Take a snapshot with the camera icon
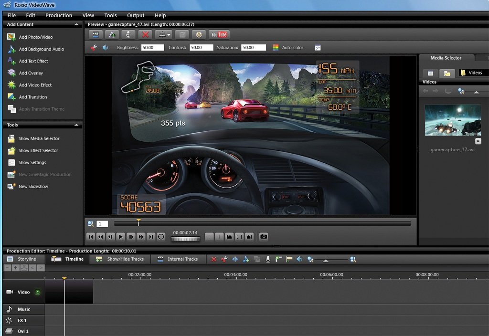Screen dimensions: 489x336 pos(263,236)
